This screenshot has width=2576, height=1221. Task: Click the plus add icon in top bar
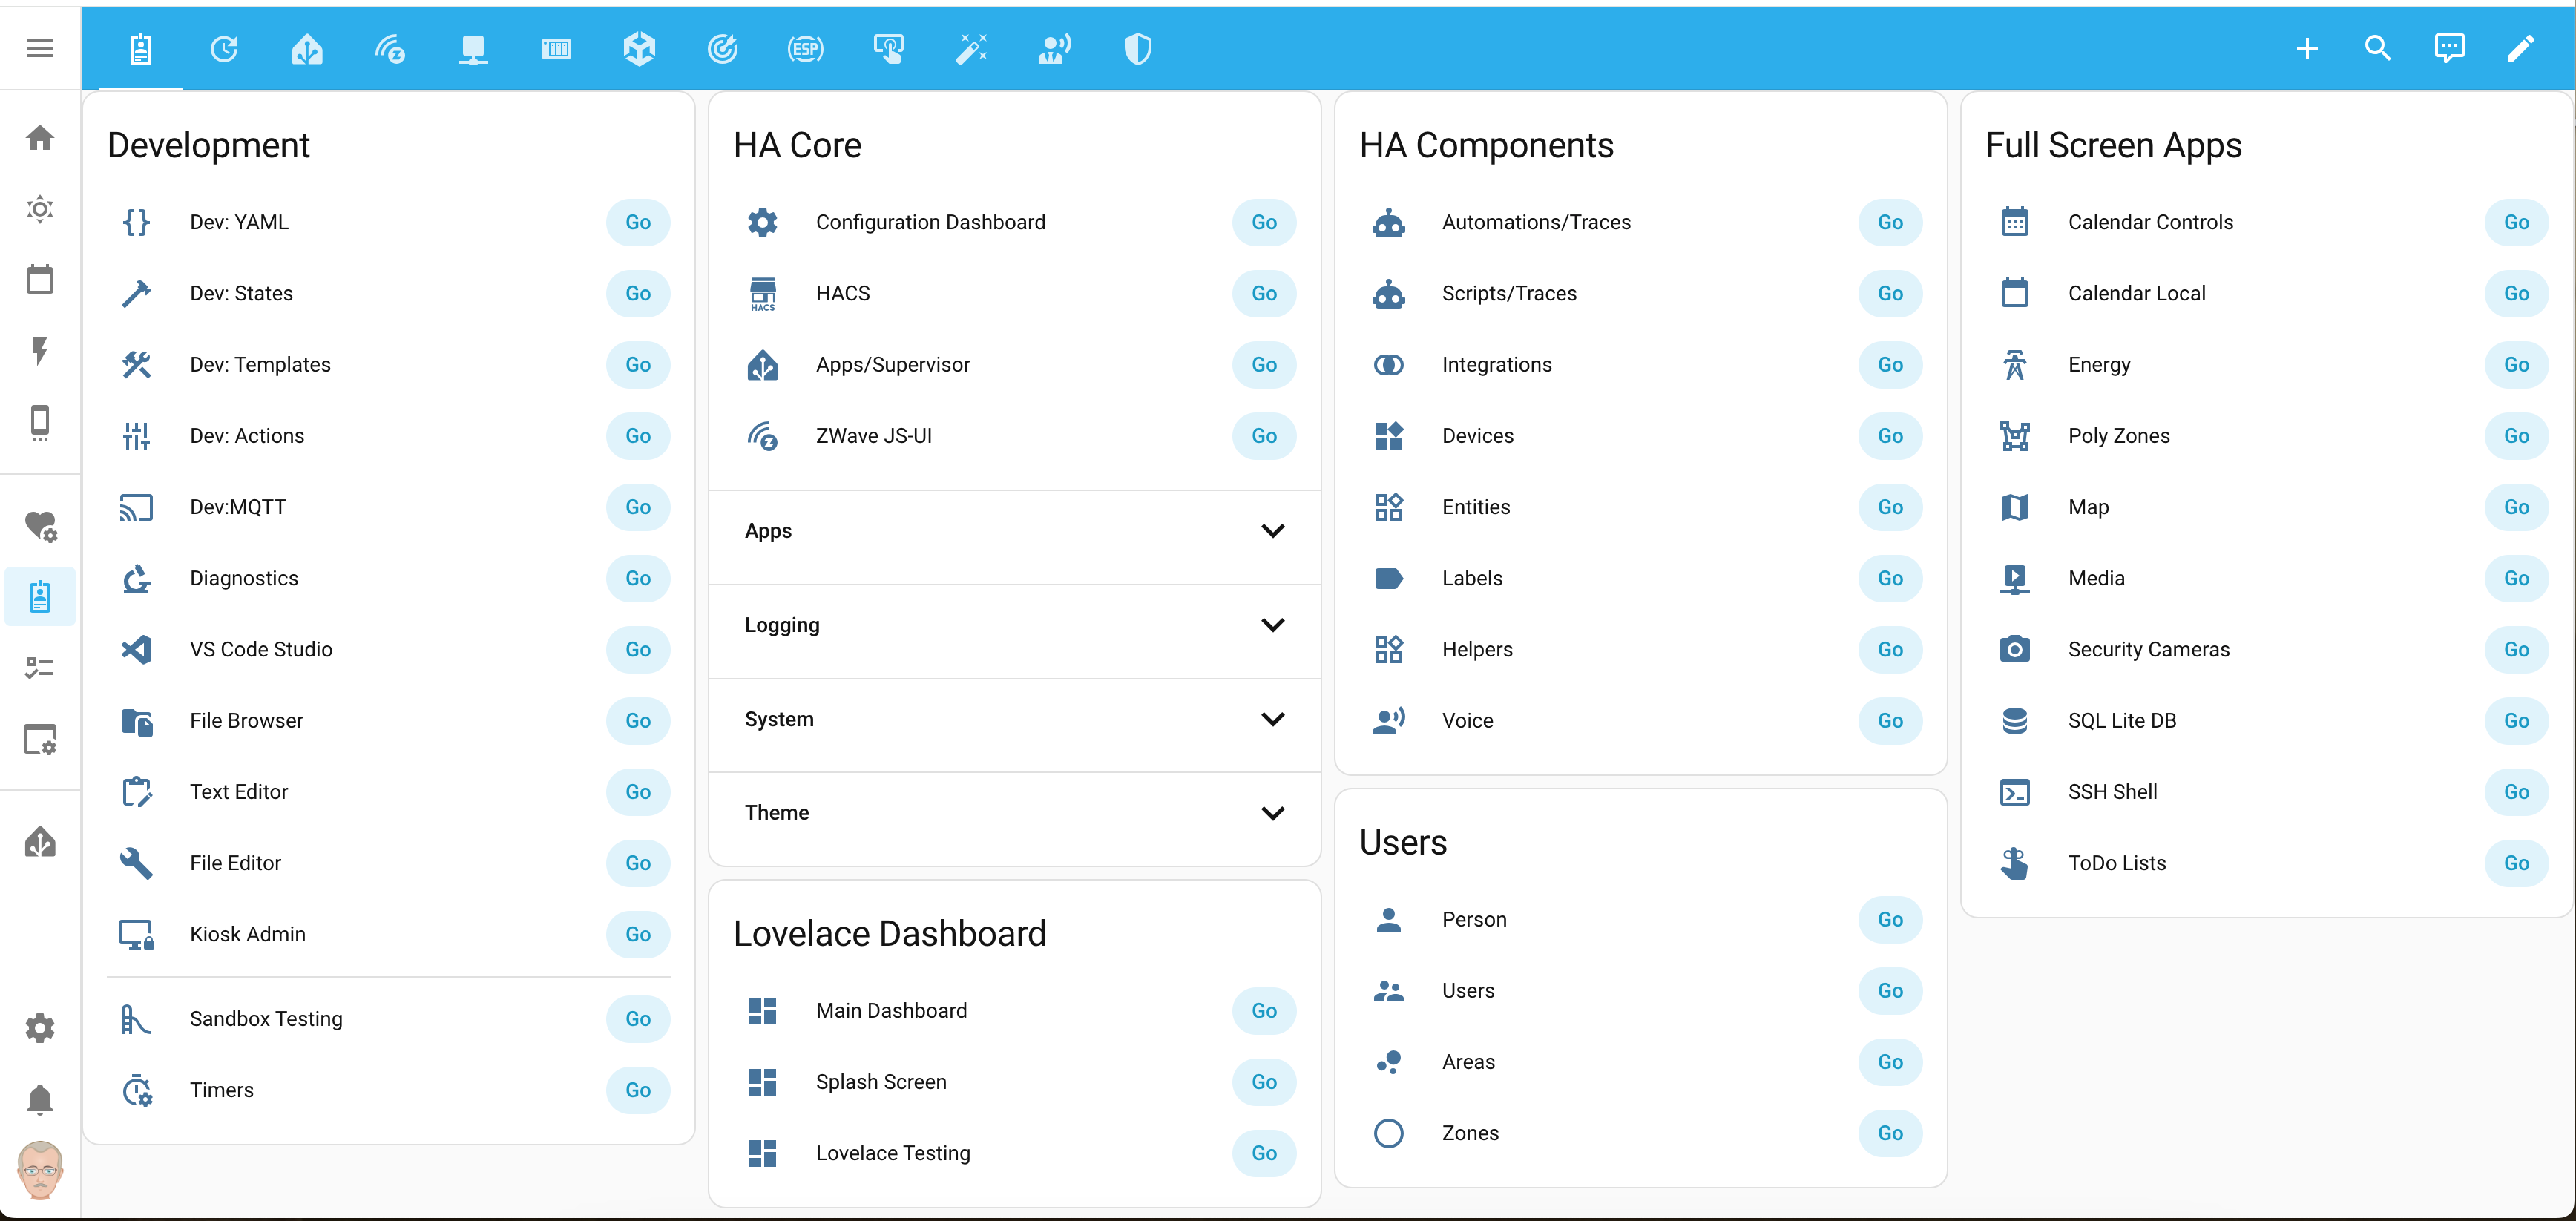[x=2307, y=48]
